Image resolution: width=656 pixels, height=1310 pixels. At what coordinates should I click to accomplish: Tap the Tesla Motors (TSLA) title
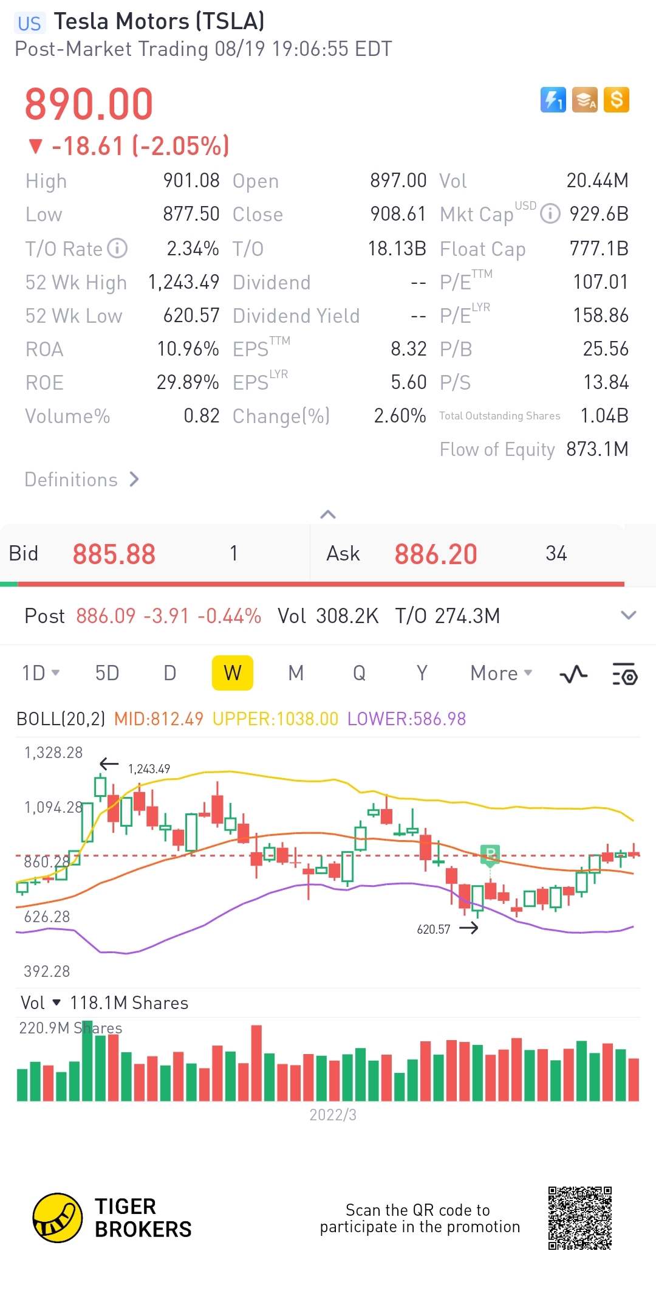pyautogui.click(x=159, y=21)
